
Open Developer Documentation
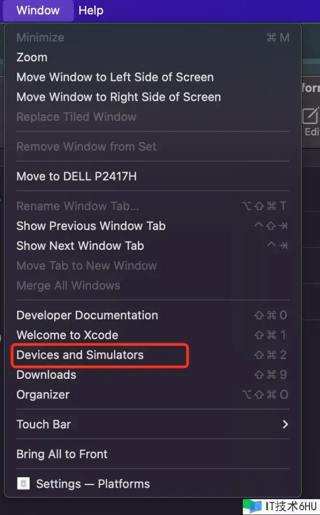[x=153, y=316]
